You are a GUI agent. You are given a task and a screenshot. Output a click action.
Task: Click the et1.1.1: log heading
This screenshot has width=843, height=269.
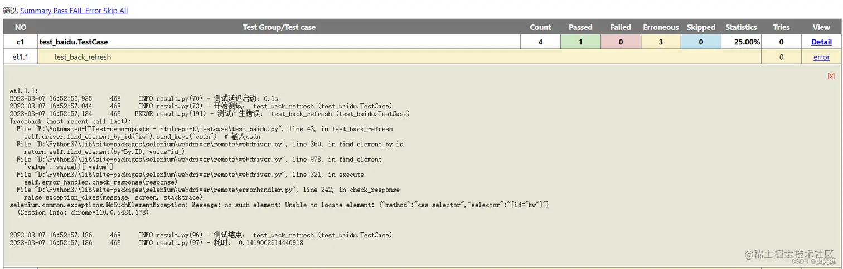23,91
